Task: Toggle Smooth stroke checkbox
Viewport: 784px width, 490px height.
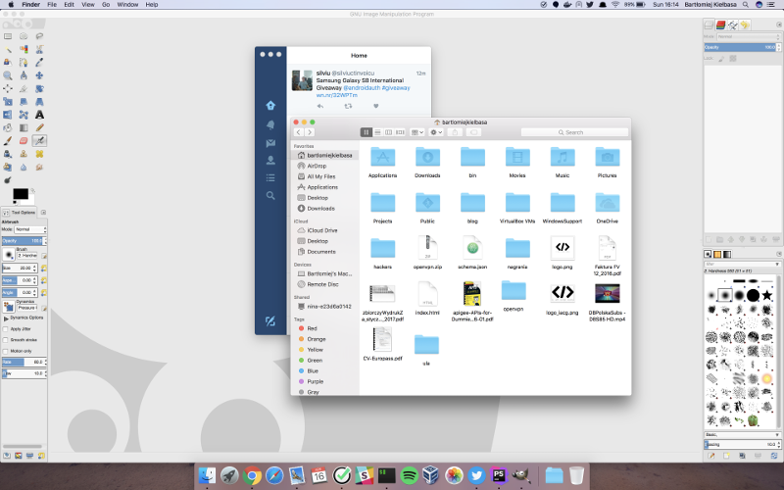Action: click(x=6, y=340)
